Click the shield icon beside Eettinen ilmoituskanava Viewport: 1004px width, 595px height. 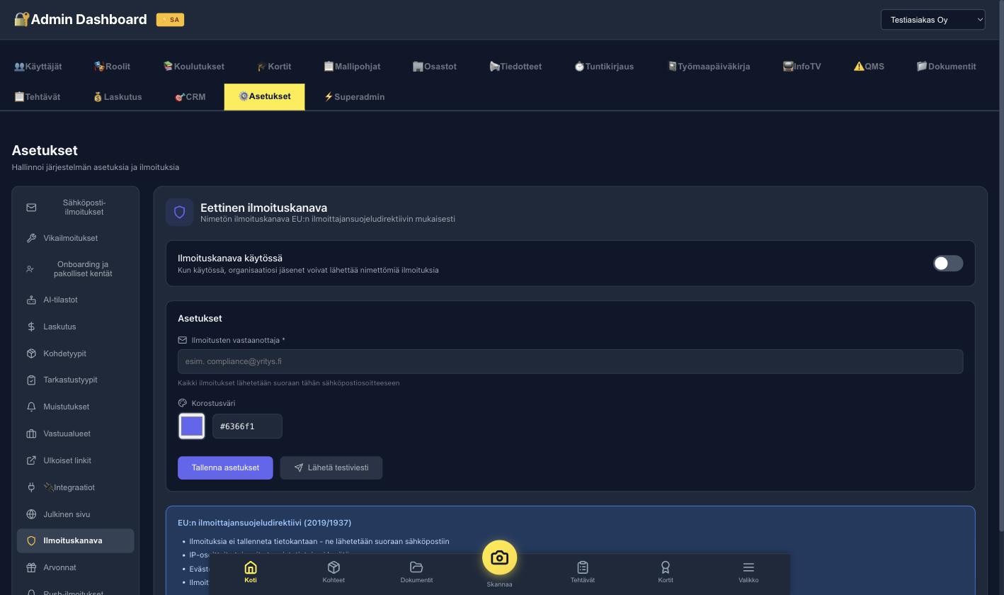pyautogui.click(x=179, y=212)
